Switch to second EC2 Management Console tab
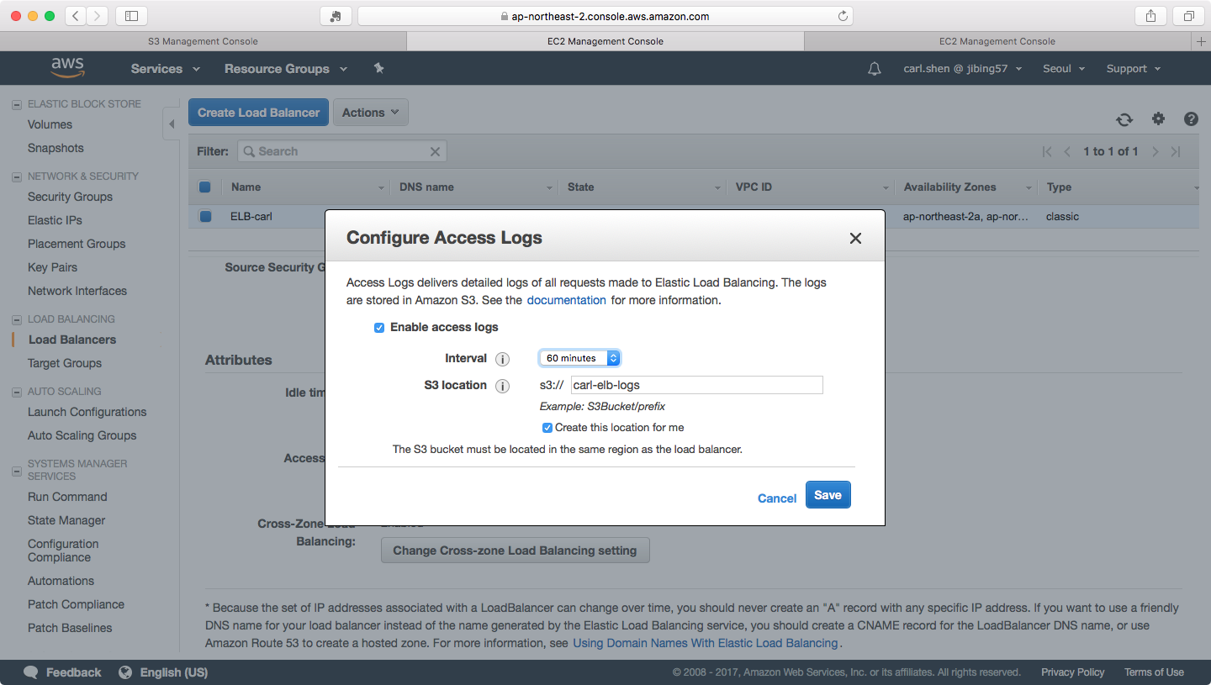Screen dimensions: 1211x685 click(997, 41)
